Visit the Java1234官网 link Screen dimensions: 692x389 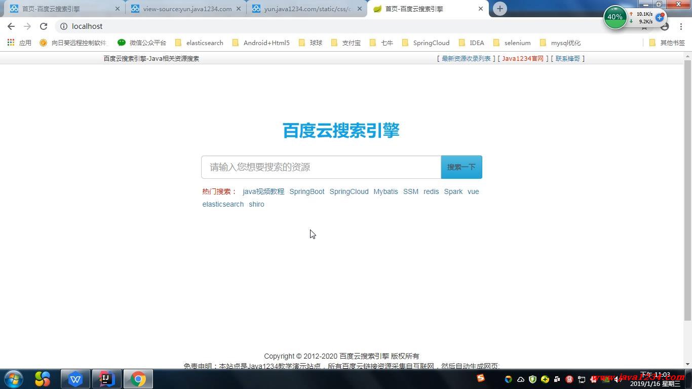[523, 59]
